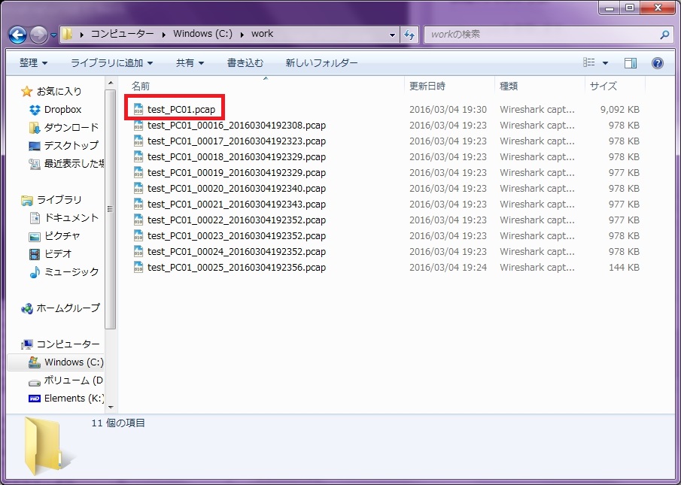Image resolution: width=681 pixels, height=485 pixels.
Task: Select test_PC01_00018_20160304192329.pcap
Action: pos(237,157)
